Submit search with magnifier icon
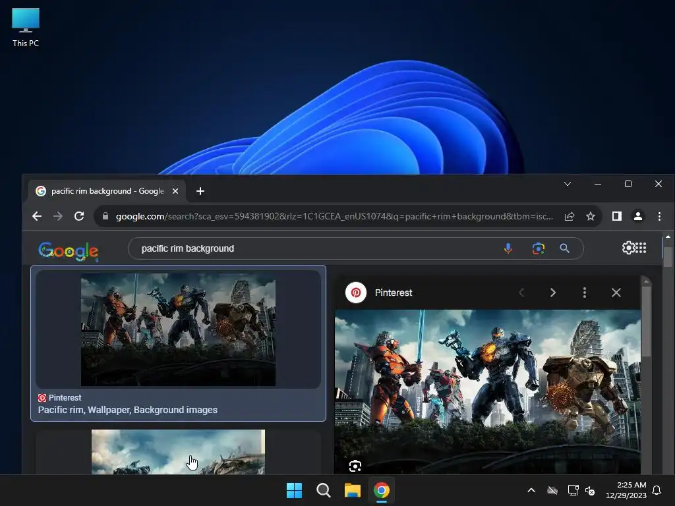 (564, 248)
